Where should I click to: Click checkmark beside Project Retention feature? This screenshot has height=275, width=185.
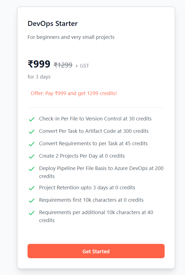click(32, 188)
